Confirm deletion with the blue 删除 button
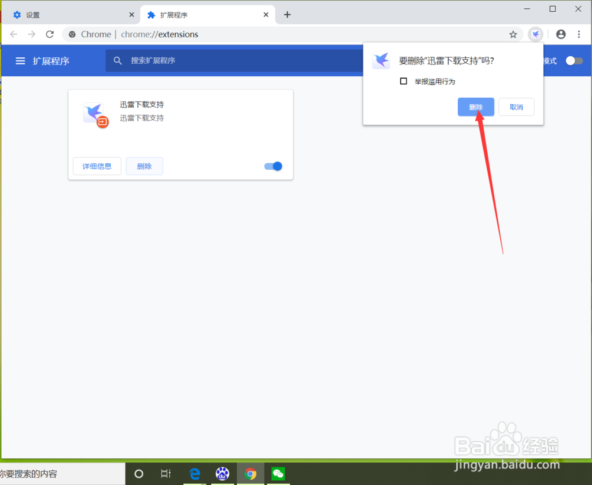Image resolution: width=592 pixels, height=485 pixels. (x=476, y=107)
